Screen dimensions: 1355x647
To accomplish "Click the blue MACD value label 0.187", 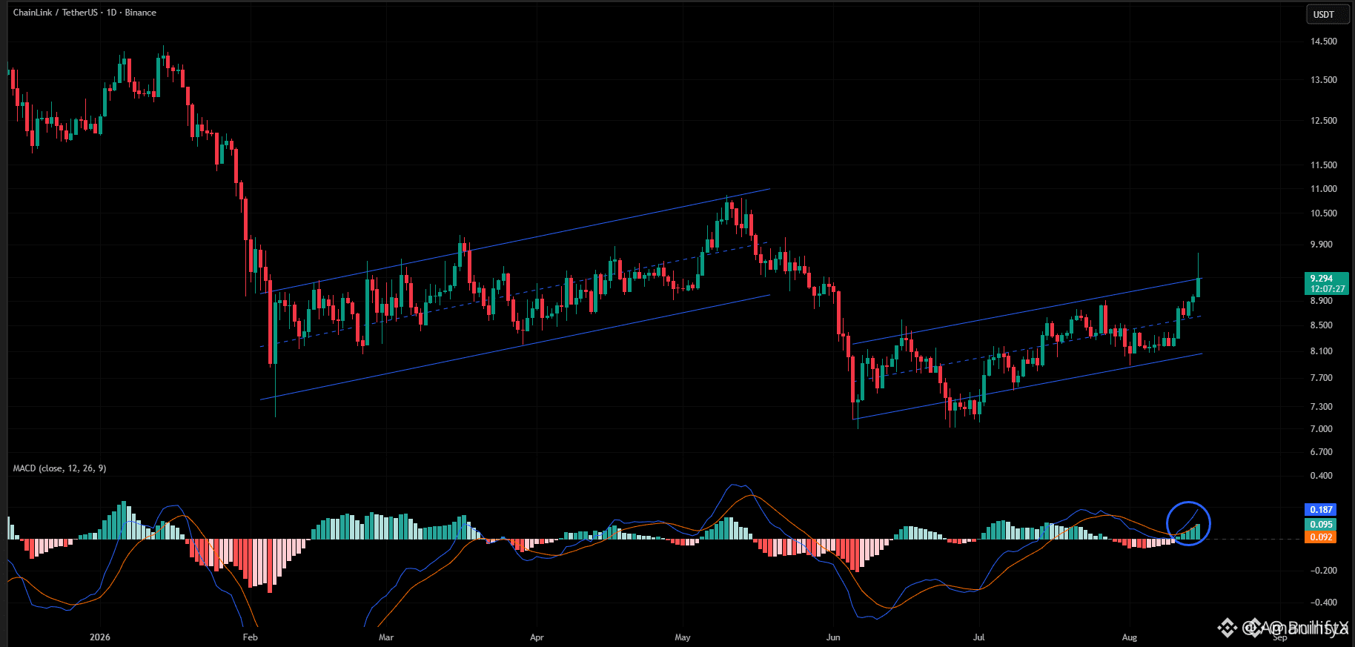I will point(1320,509).
